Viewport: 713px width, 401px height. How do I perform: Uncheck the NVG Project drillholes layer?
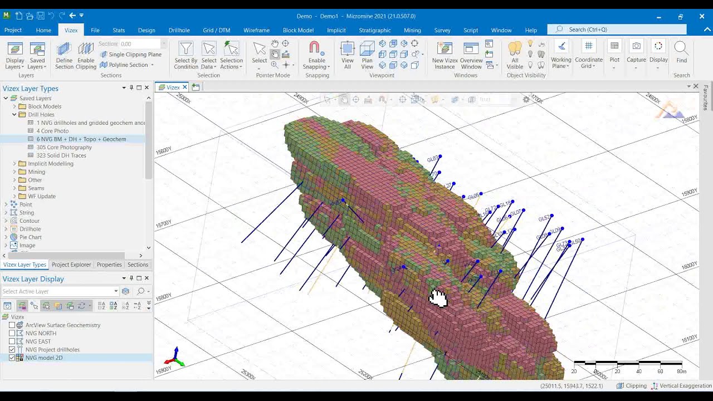click(x=12, y=350)
